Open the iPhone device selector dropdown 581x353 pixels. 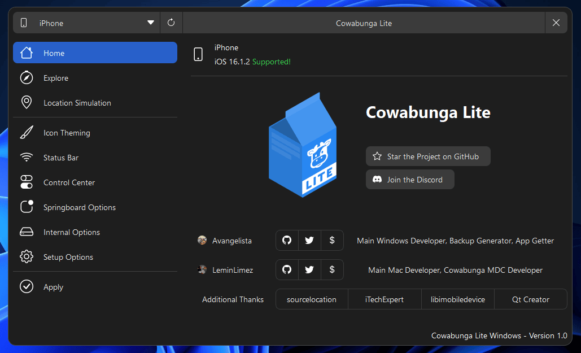click(x=85, y=23)
